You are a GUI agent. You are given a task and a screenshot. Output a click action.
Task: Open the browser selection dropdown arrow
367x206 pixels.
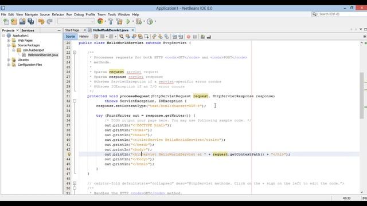tap(105, 22)
